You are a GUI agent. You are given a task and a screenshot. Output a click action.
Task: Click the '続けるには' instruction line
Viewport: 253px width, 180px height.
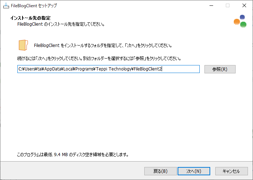(99, 58)
